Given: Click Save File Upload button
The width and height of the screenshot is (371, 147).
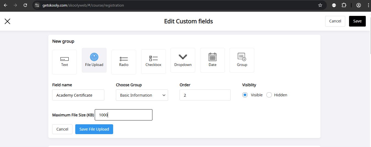Looking at the screenshot, I should (94, 129).
